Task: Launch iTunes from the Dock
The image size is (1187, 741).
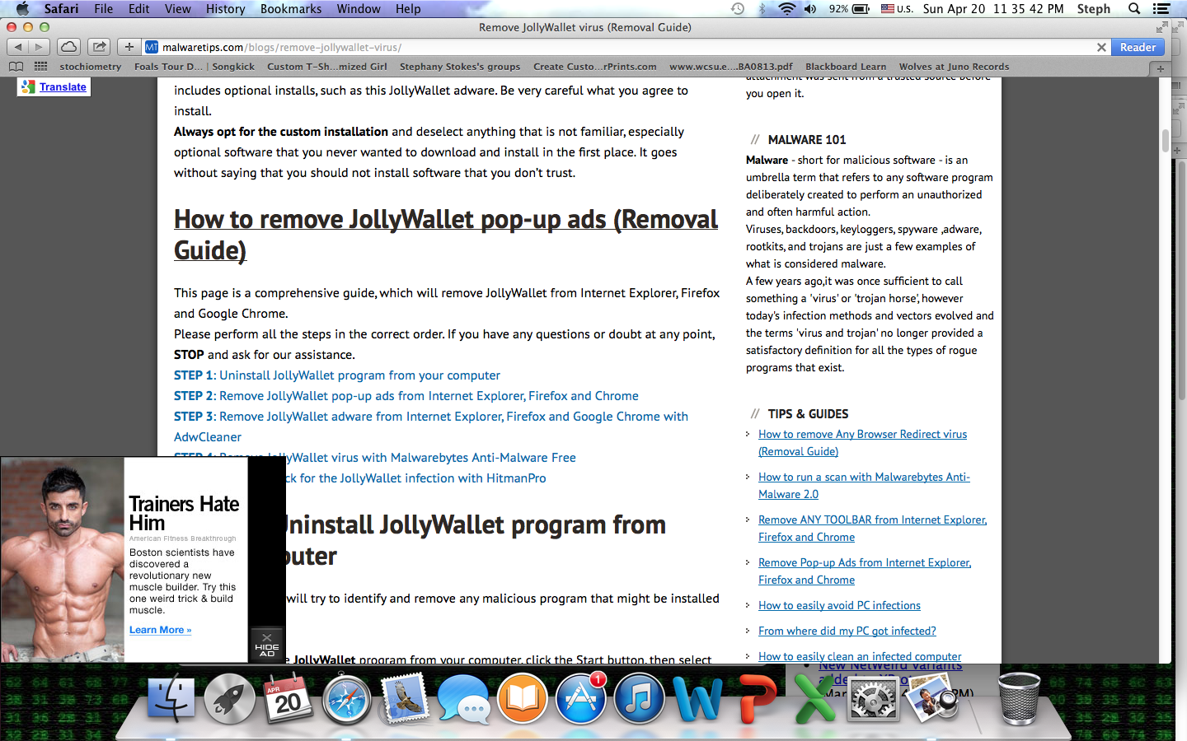Action: [639, 699]
